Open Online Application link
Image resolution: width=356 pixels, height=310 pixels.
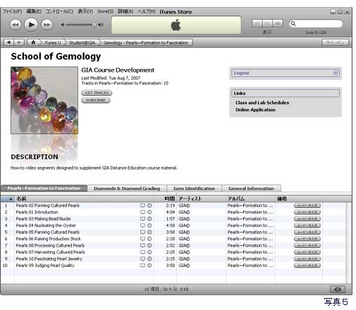[x=255, y=110]
